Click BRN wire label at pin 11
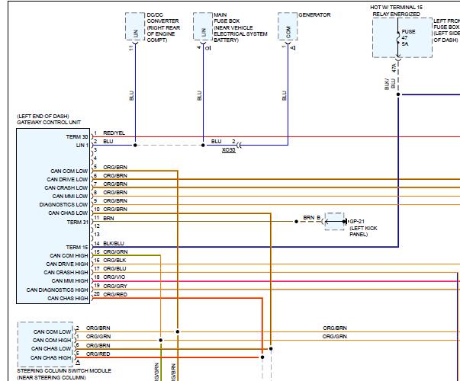Image resolution: width=460 pixels, height=381 pixels. pos(108,219)
